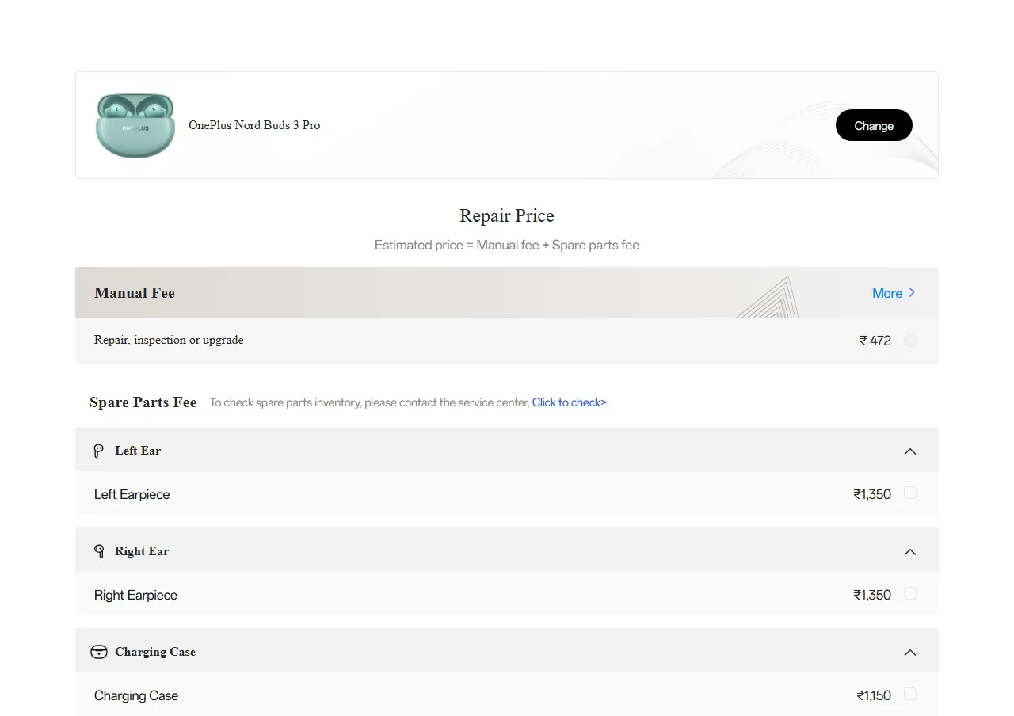Image resolution: width=1014 pixels, height=716 pixels.
Task: Click the Manual Fee heading
Action: point(135,293)
